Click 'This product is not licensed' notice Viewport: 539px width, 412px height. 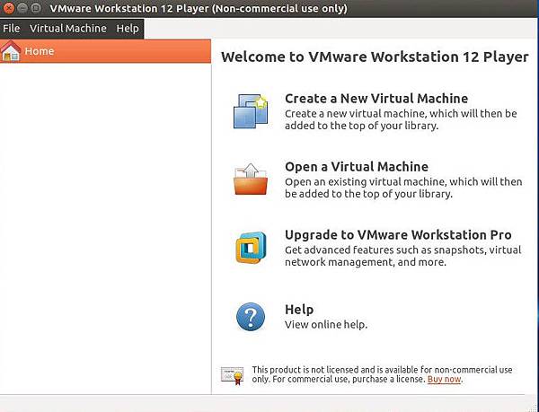click(x=382, y=374)
